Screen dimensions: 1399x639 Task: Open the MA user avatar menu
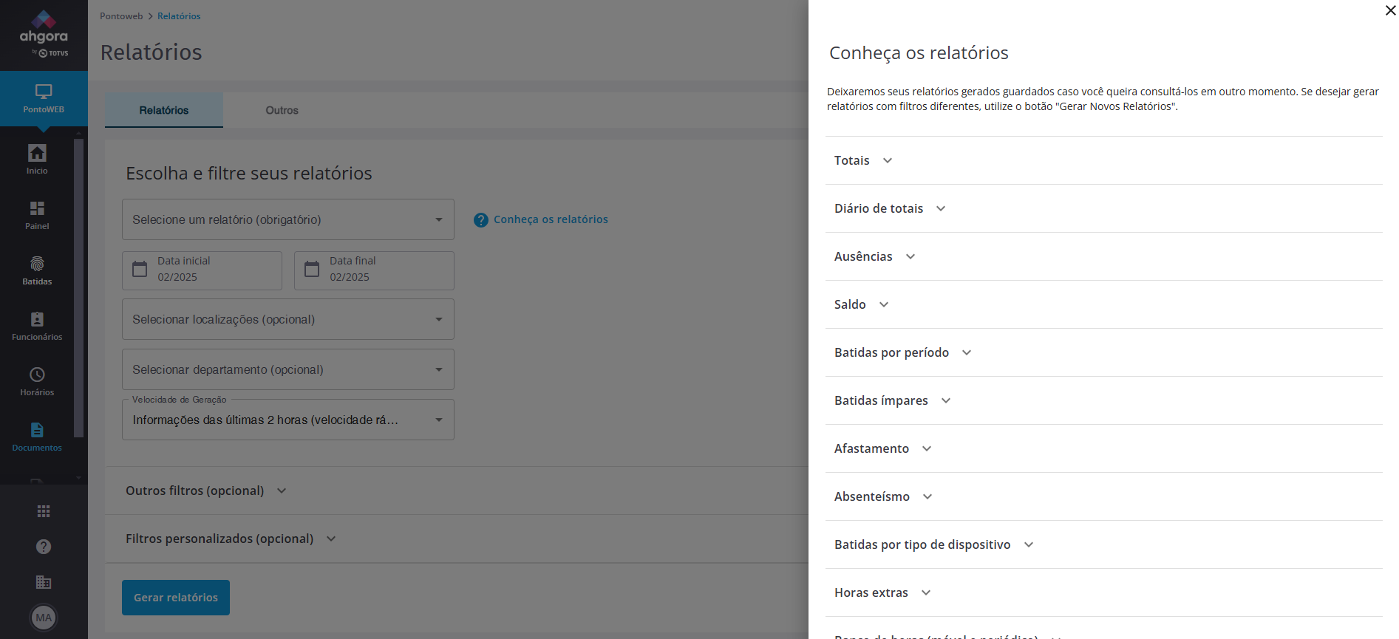click(44, 618)
